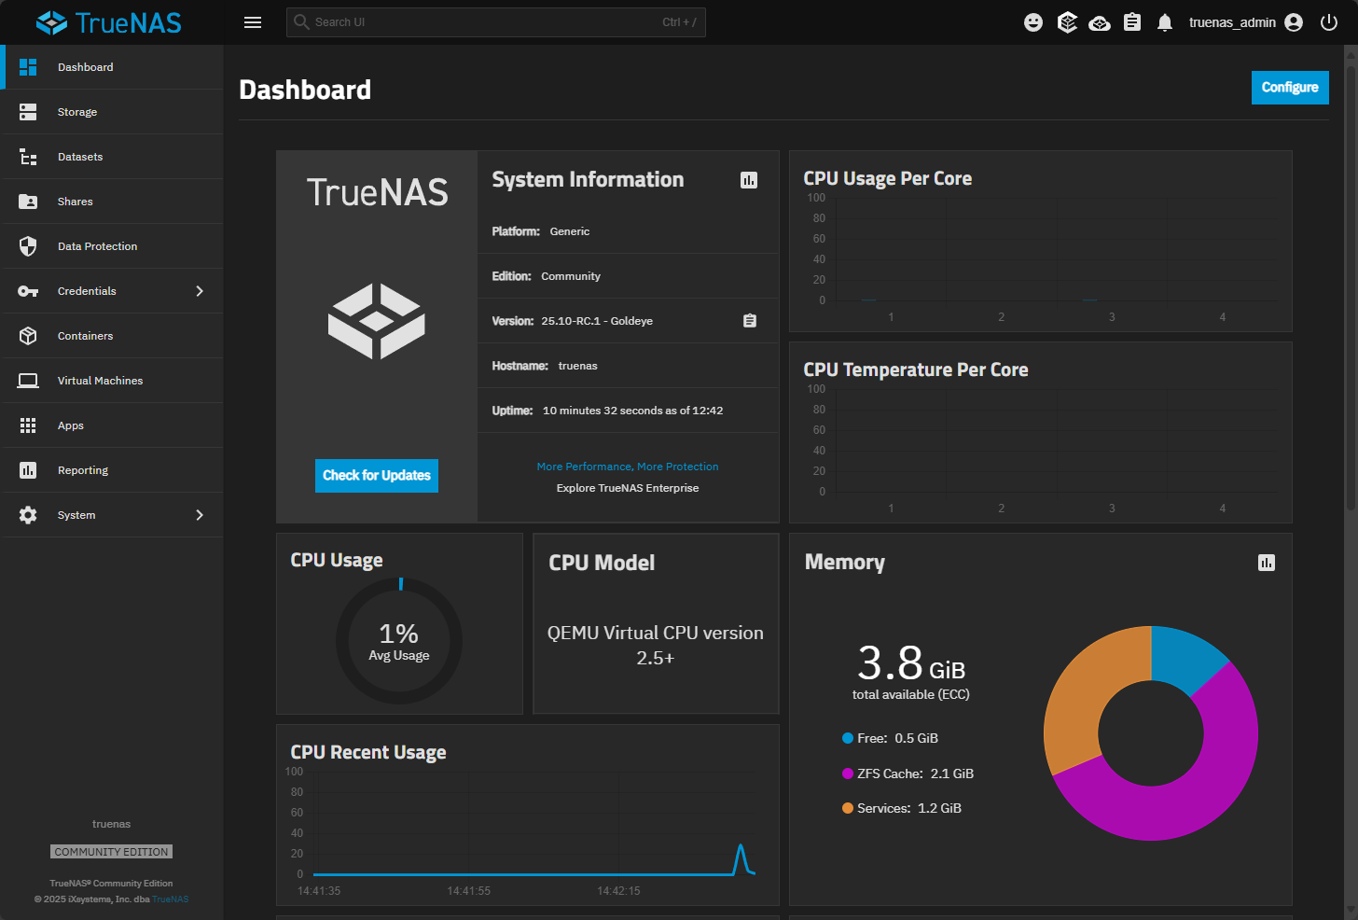Screen dimensions: 1358x920
Task: Click the COMMUNITY EDITION badge in sidebar
Action: (x=112, y=852)
